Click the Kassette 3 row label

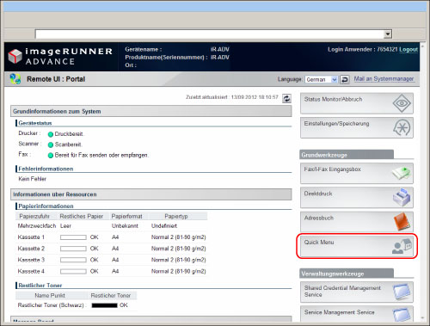[31, 260]
